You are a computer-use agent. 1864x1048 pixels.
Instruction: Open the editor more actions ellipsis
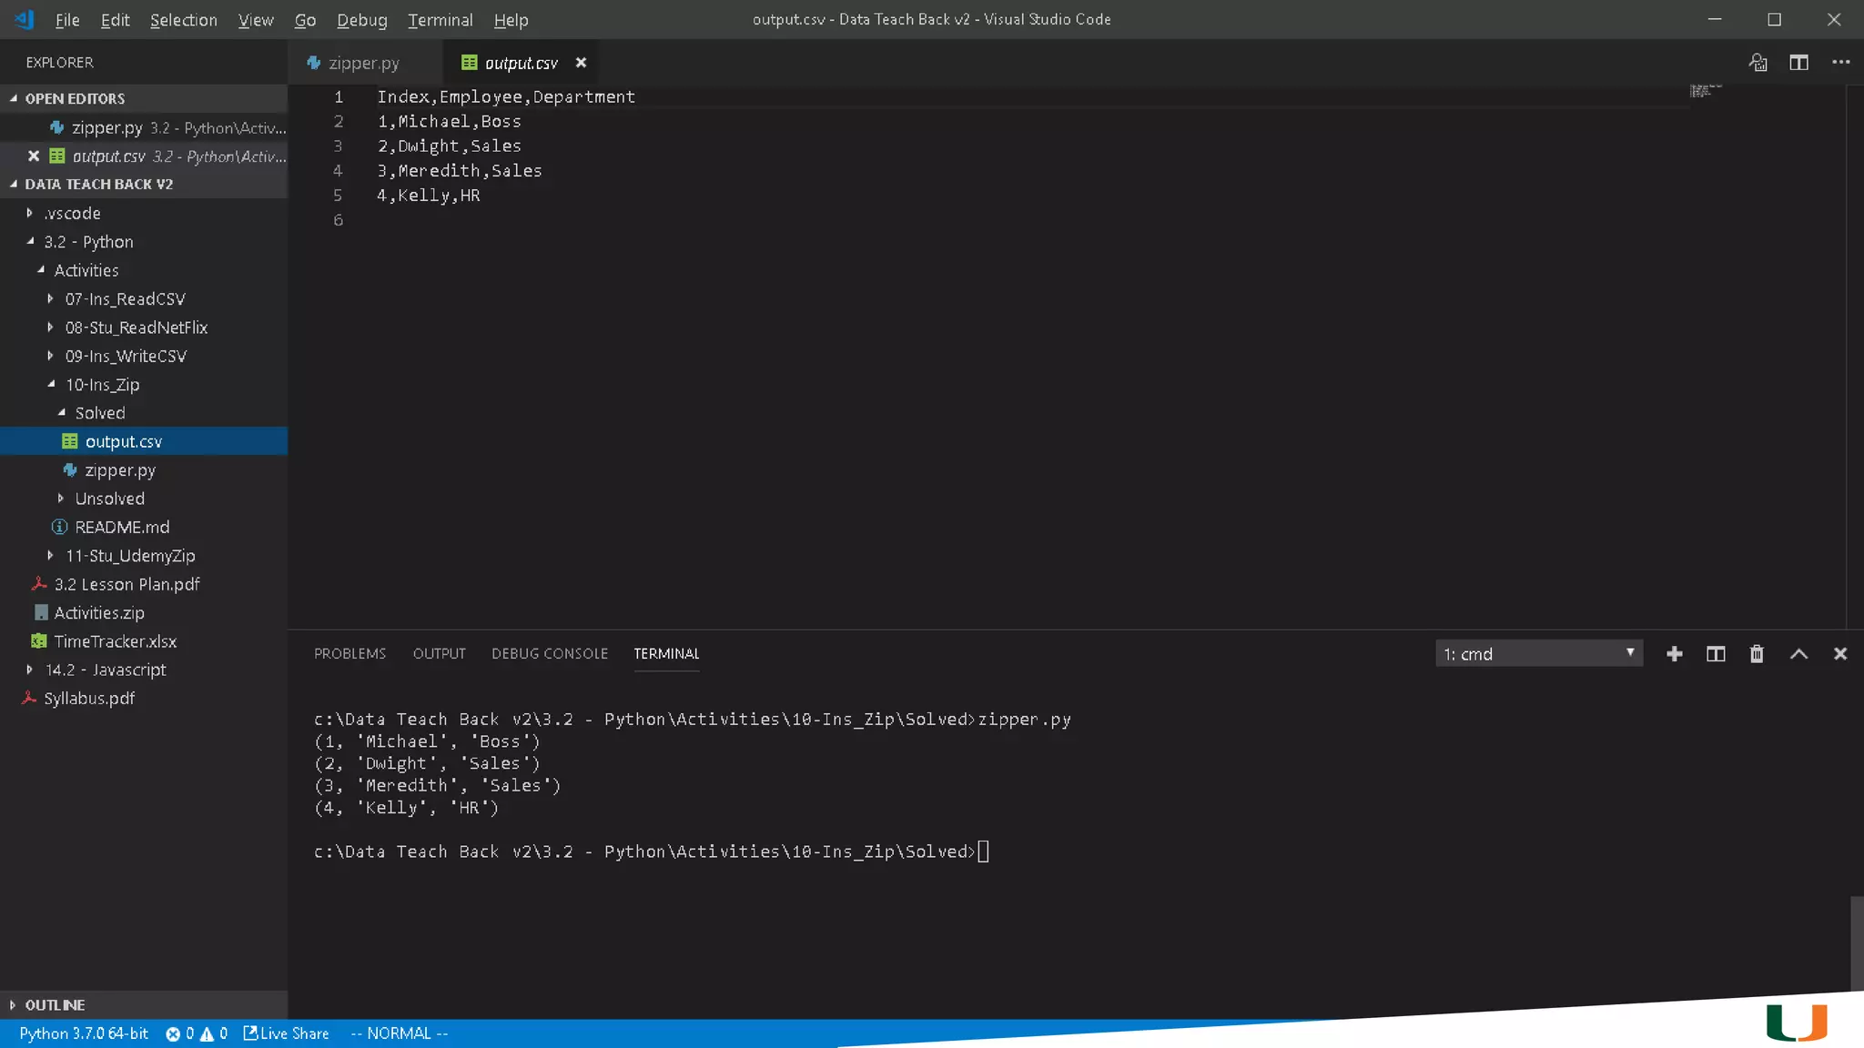click(x=1840, y=63)
